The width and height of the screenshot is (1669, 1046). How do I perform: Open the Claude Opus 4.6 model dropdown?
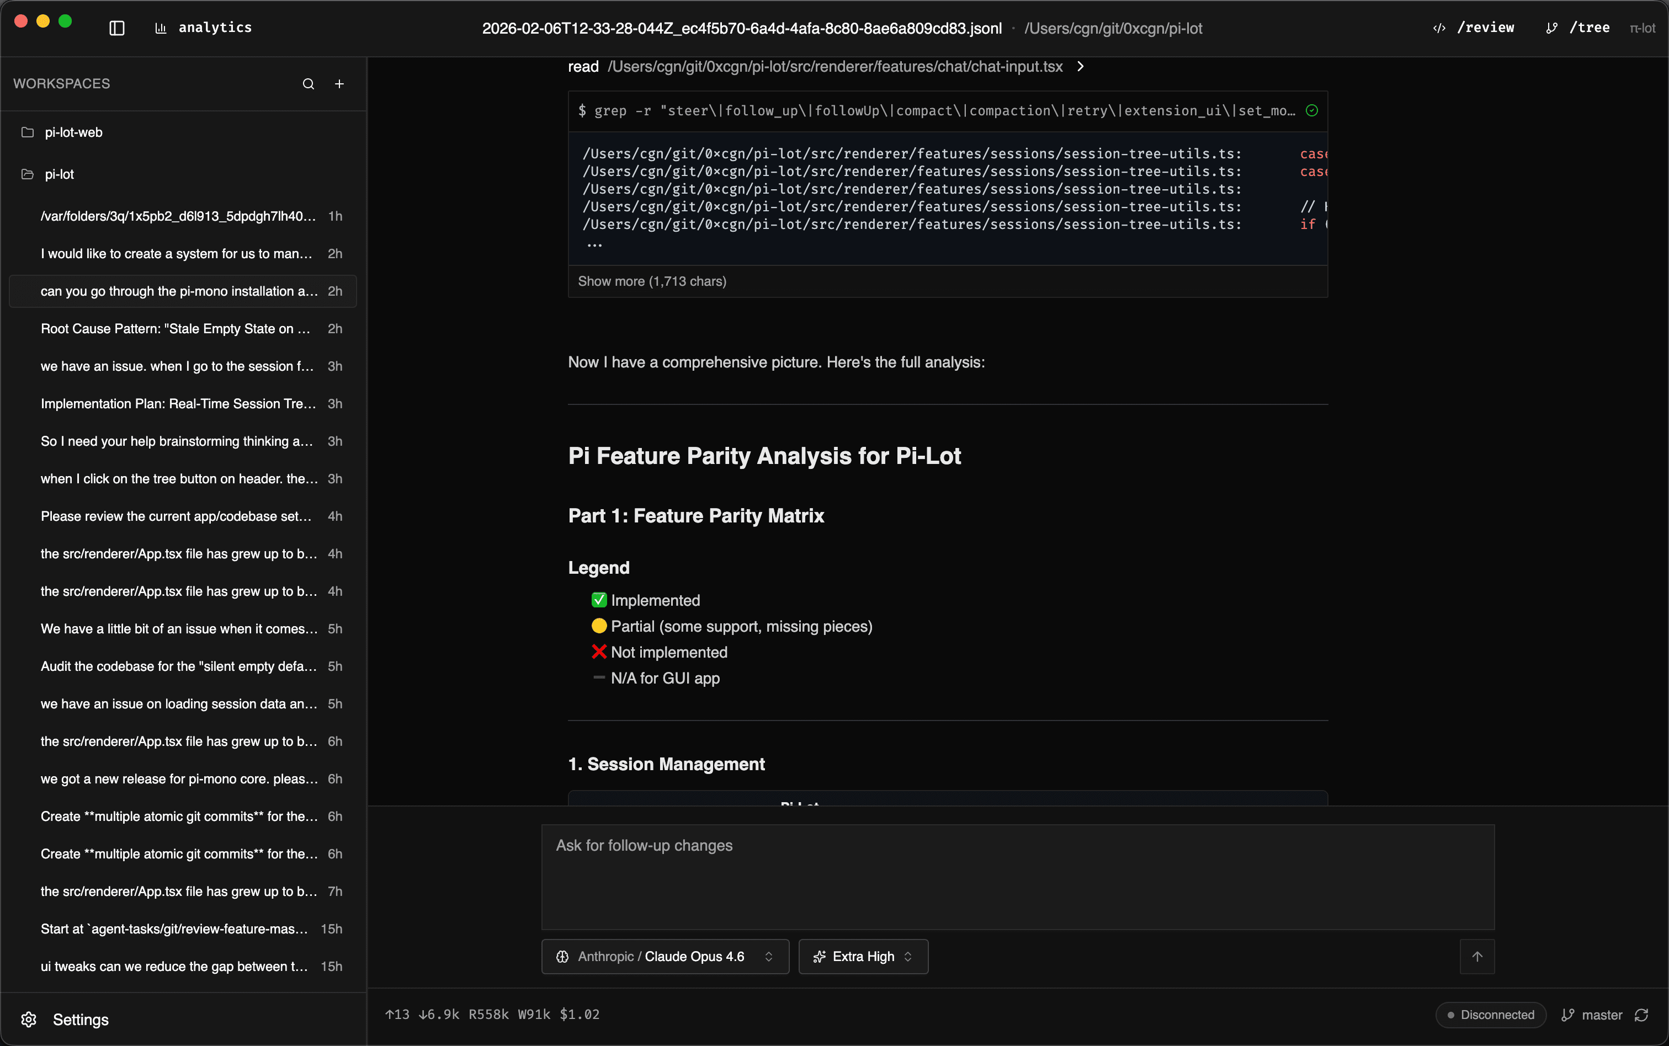665,956
